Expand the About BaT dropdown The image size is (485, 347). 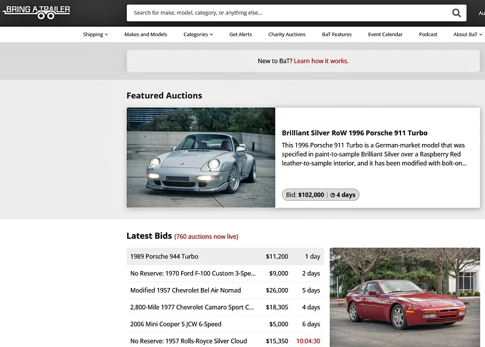coord(468,34)
